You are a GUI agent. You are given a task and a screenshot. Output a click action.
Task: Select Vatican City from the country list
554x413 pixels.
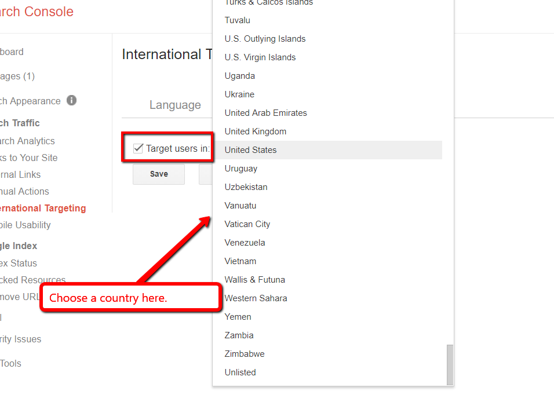[x=247, y=224]
